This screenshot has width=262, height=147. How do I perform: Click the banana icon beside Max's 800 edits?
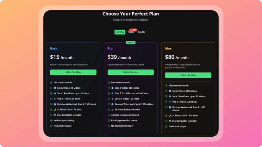coord(170,116)
